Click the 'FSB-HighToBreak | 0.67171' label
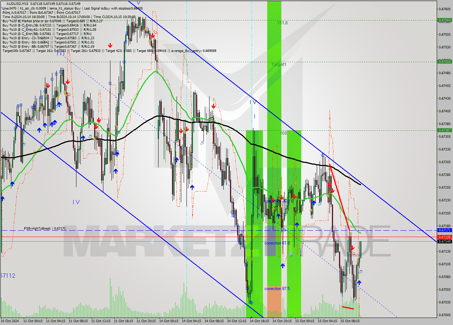 tap(45, 229)
